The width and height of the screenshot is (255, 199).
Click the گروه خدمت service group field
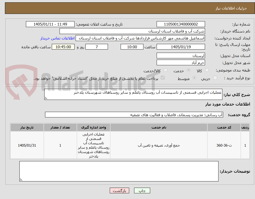[134, 115]
